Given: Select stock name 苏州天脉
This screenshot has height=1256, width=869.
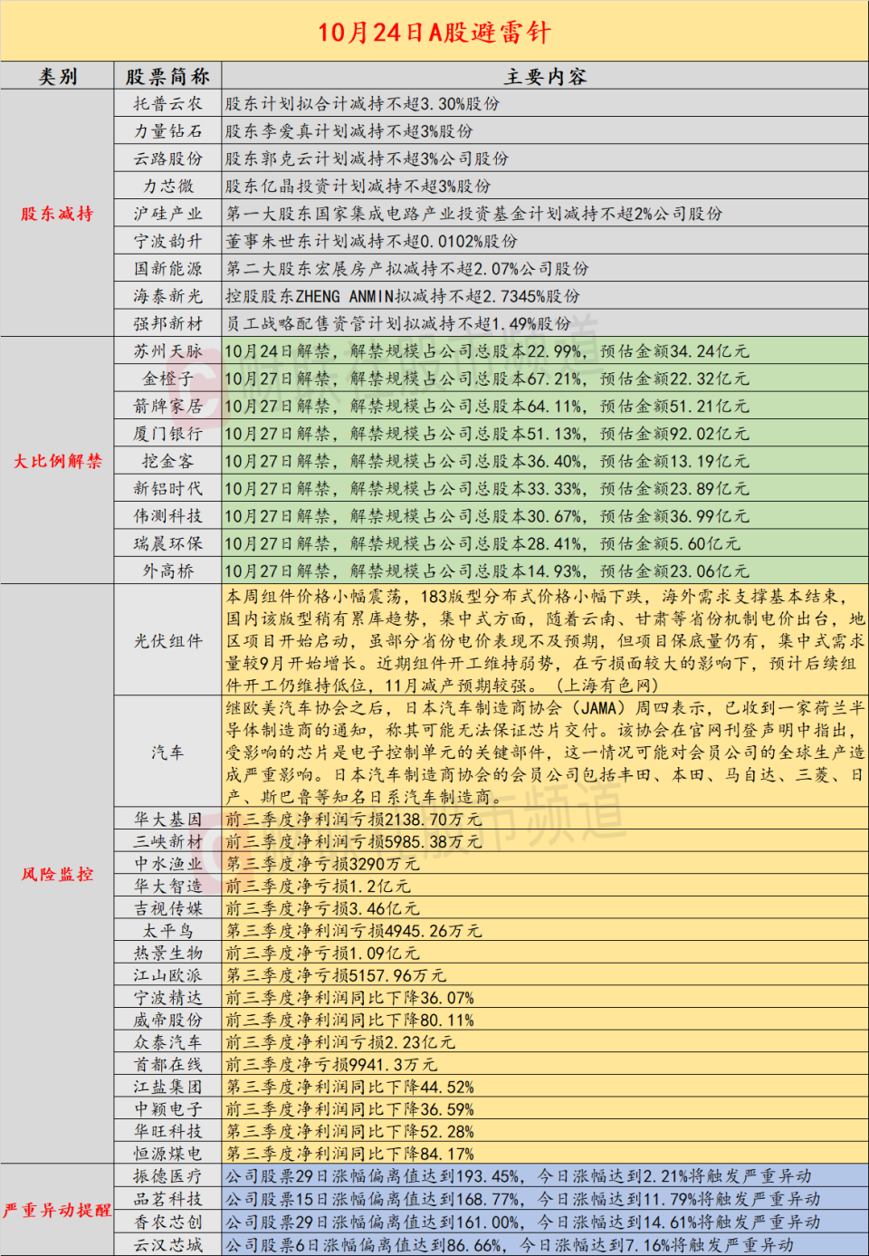Looking at the screenshot, I should pos(167,350).
